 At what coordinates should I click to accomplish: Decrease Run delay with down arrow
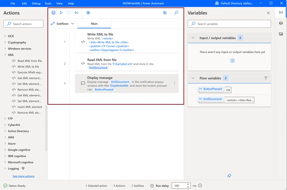pyautogui.click(x=188, y=187)
